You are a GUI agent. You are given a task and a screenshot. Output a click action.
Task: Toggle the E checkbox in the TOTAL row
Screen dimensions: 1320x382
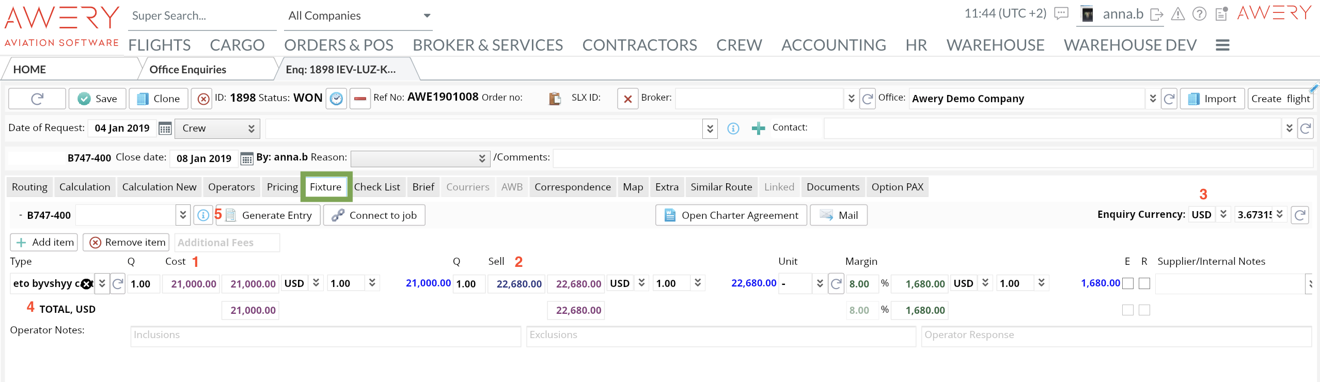(x=1128, y=310)
